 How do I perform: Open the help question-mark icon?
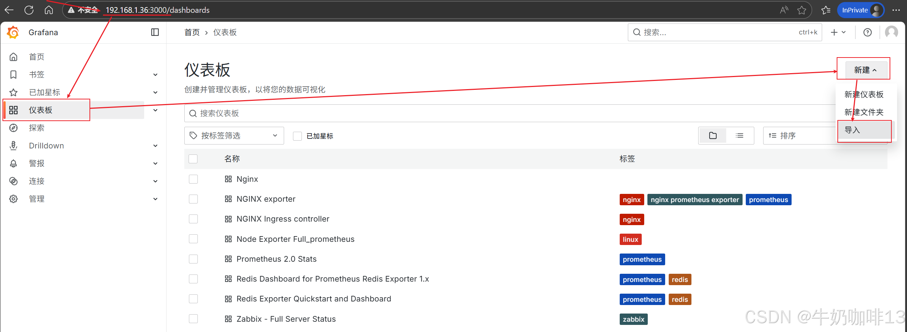[x=868, y=32]
